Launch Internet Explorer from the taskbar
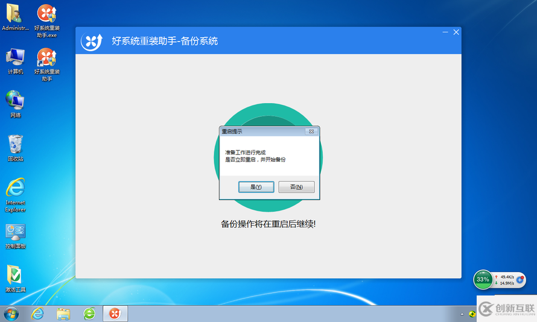Image resolution: width=537 pixels, height=322 pixels. point(37,314)
